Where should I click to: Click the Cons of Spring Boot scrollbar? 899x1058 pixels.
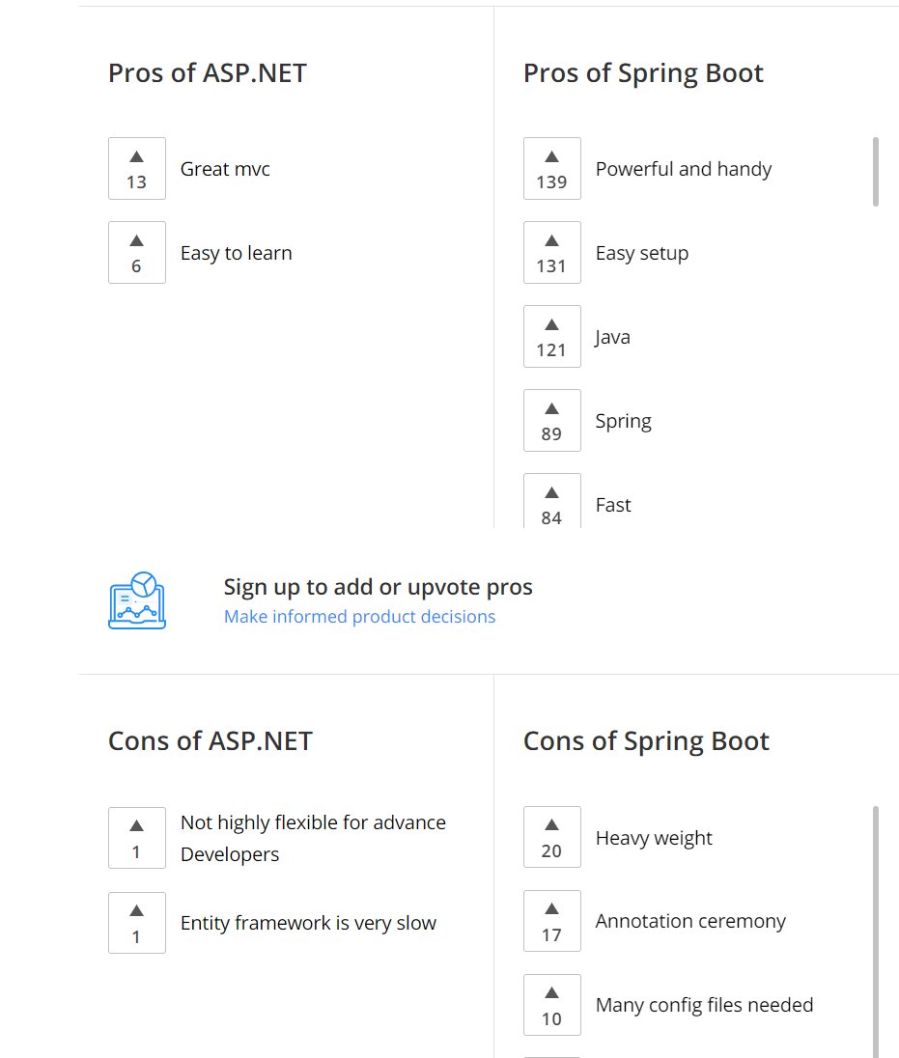click(876, 932)
